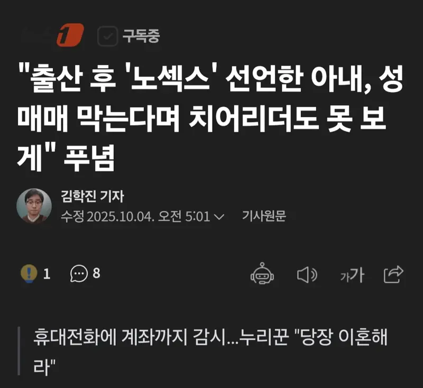The height and width of the screenshot is (388, 423).
Task: Change font size with 가가 icon
Action: pos(352,275)
